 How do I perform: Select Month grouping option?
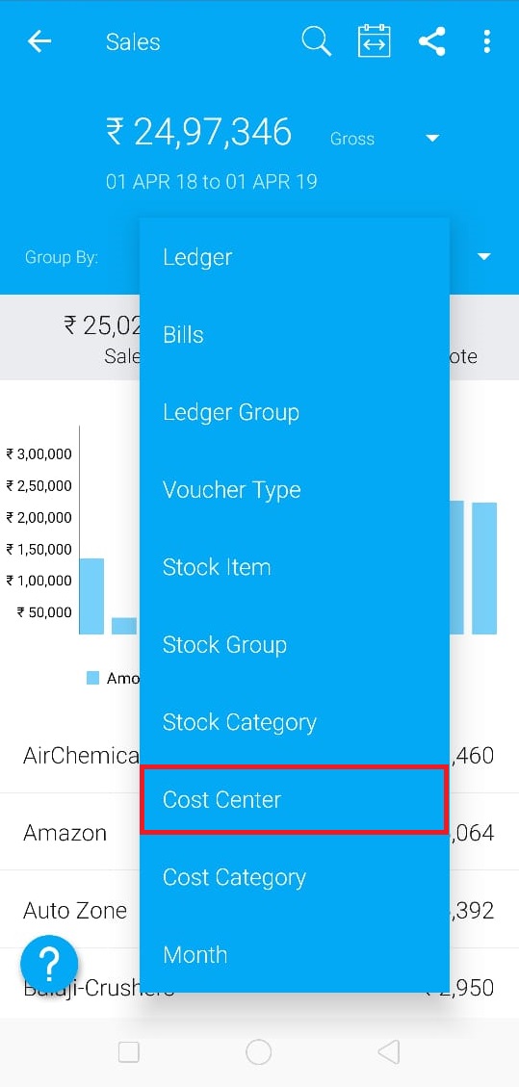[294, 954]
